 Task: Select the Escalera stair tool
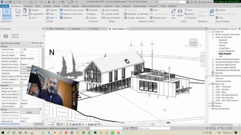pos(91,18)
